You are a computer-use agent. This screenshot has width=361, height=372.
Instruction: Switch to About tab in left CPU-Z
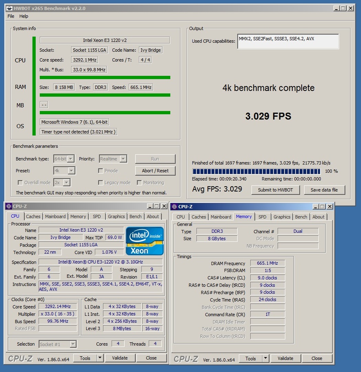click(153, 216)
